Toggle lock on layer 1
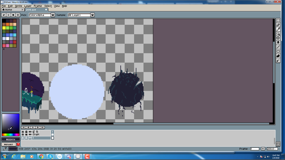The width and height of the screenshot is (285, 160). click(x=26, y=138)
